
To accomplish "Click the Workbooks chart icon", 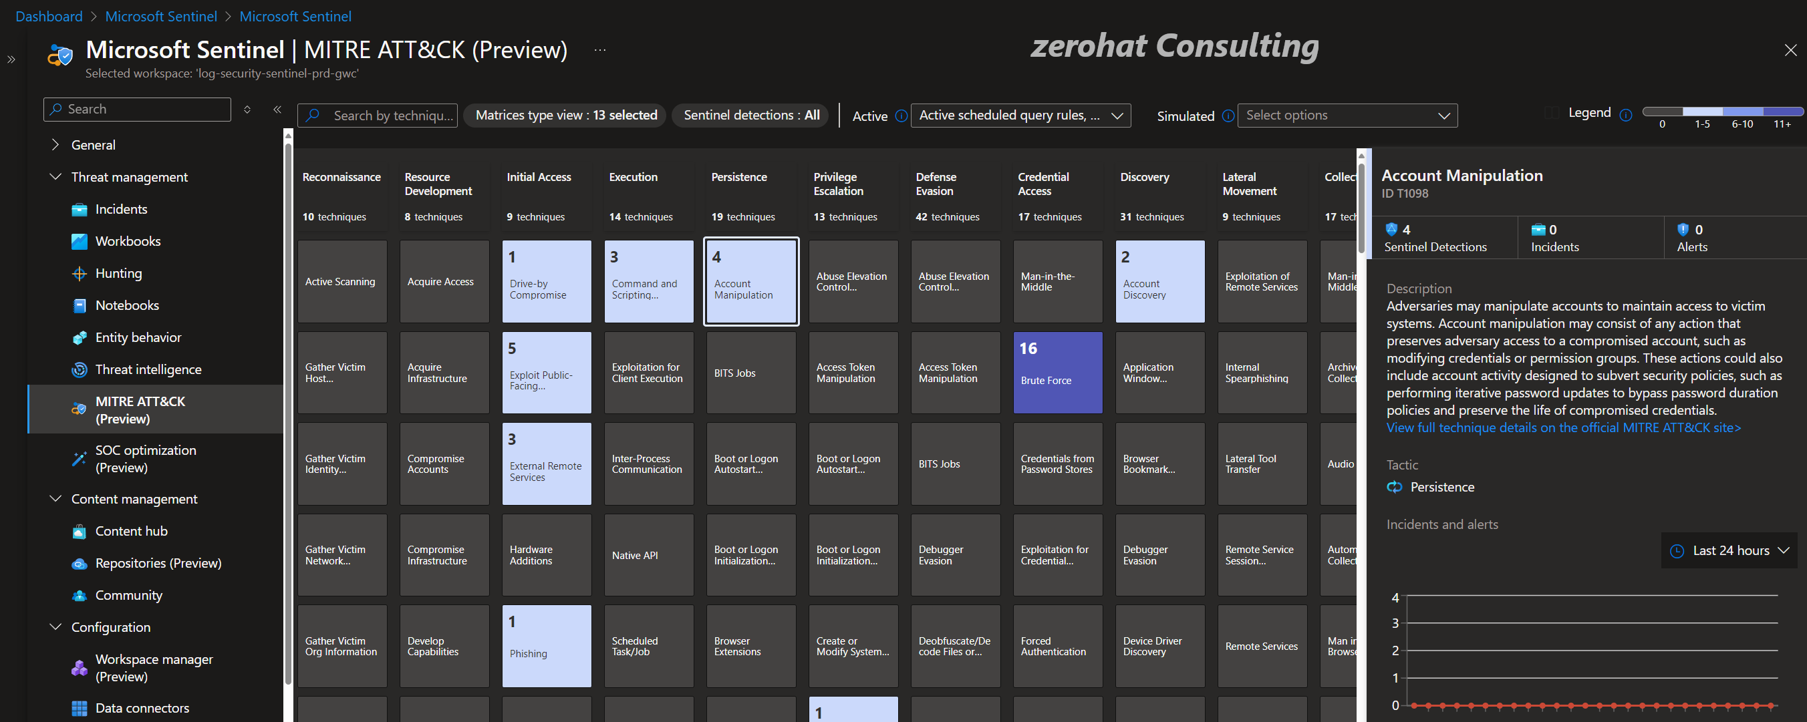I will [80, 241].
